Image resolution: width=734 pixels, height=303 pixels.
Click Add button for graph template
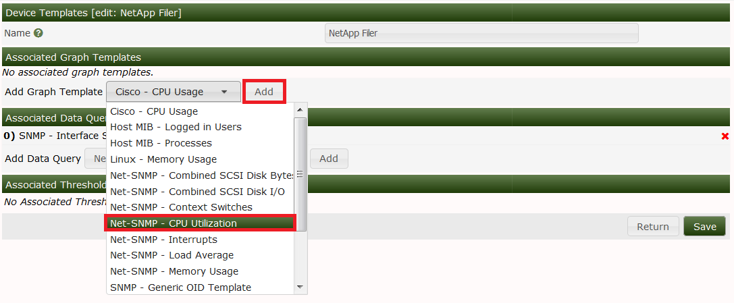click(x=264, y=92)
